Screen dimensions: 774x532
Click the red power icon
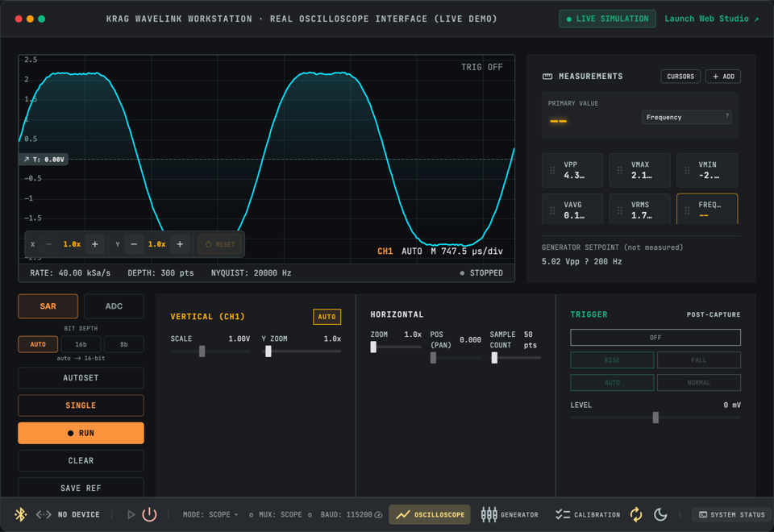coord(149,514)
